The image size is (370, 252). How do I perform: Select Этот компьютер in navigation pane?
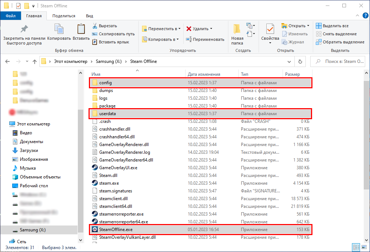[x=30, y=124]
